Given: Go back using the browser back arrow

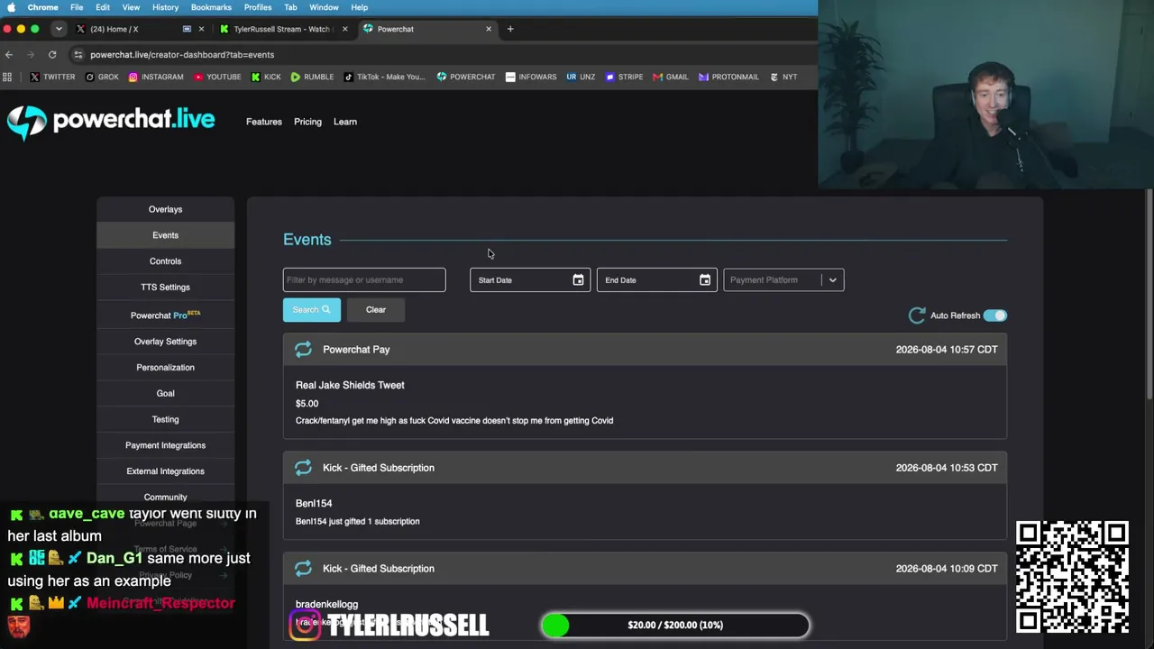Looking at the screenshot, I should pyautogui.click(x=9, y=54).
